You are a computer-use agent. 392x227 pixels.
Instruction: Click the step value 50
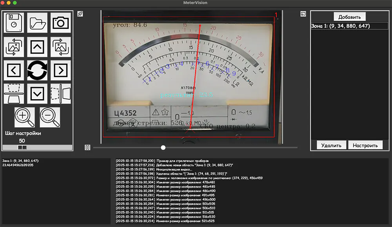pyautogui.click(x=22, y=141)
